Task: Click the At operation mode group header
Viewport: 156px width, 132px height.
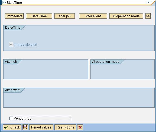Action: coord(106,62)
